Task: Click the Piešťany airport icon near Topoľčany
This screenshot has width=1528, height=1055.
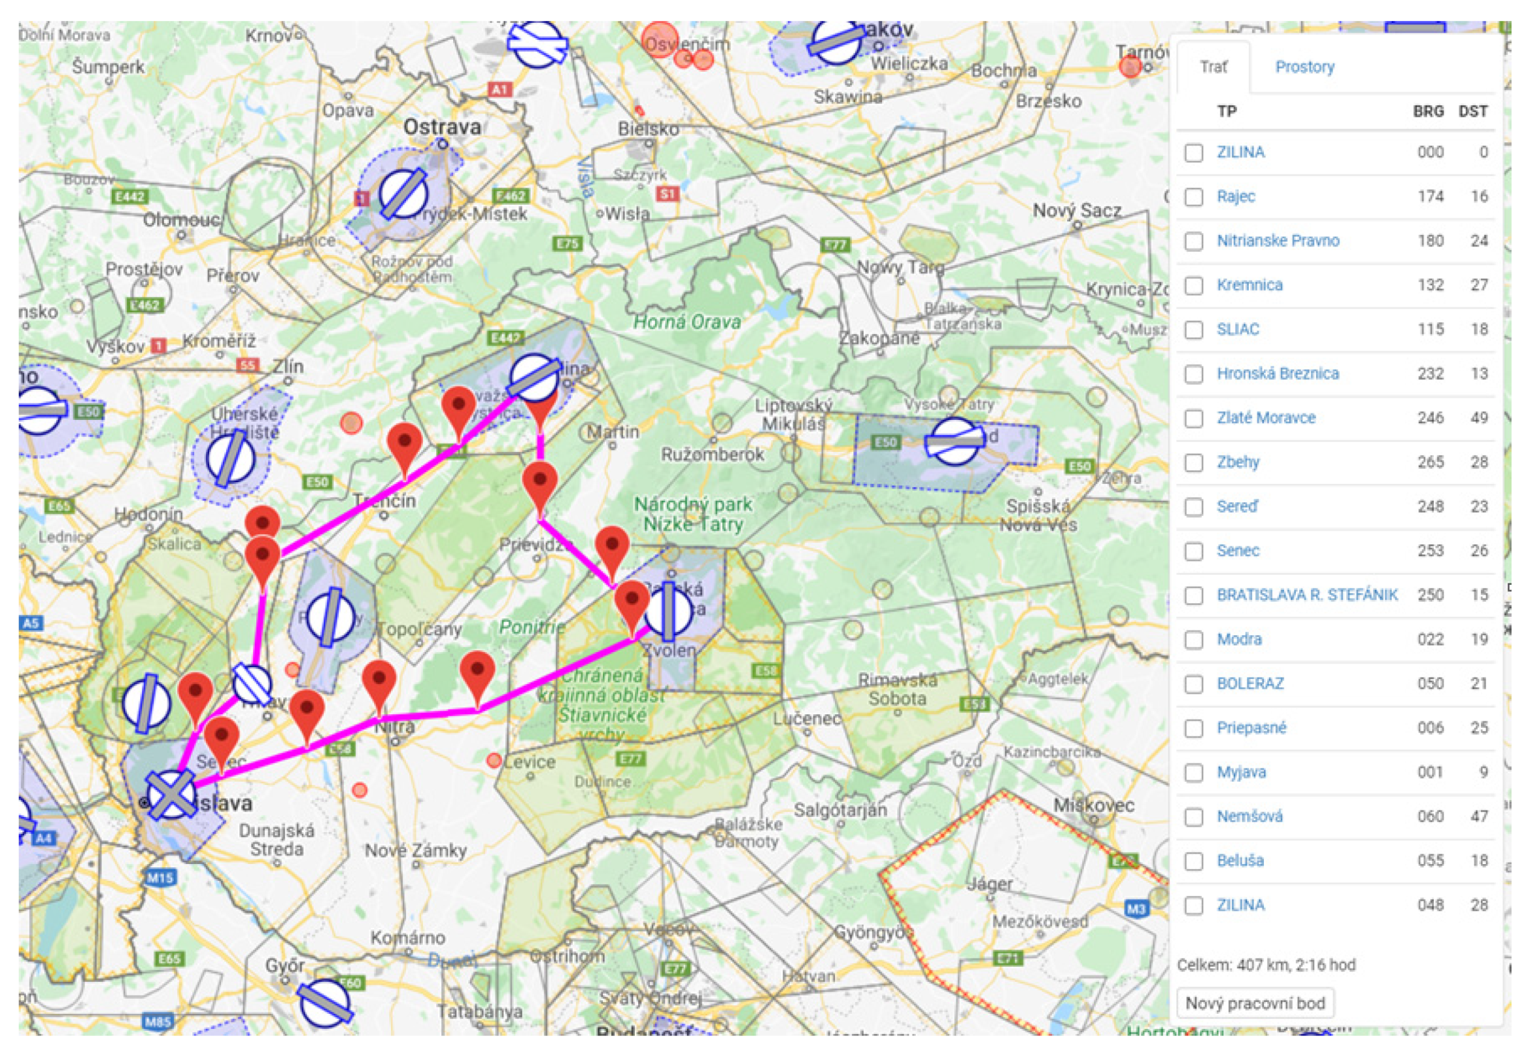Action: click(330, 616)
